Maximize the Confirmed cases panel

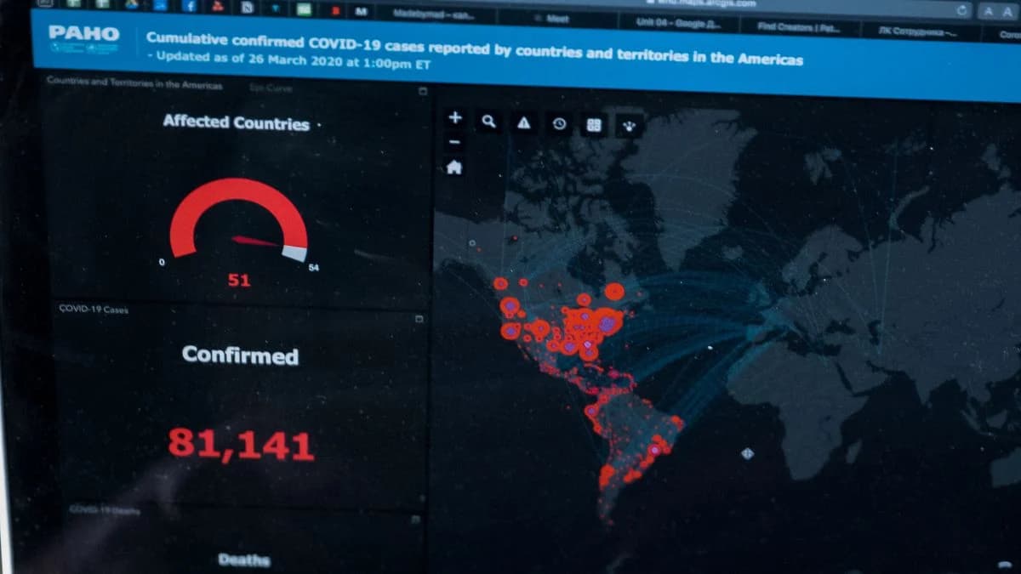click(419, 318)
